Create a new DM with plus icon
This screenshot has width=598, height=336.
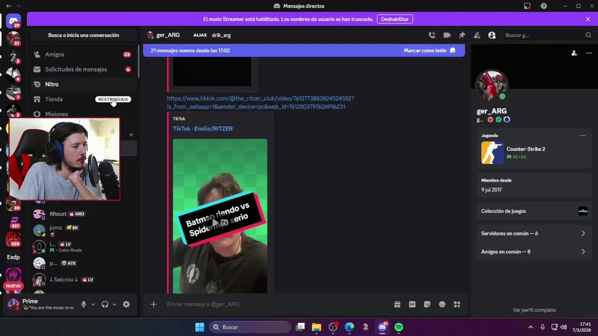131,135
